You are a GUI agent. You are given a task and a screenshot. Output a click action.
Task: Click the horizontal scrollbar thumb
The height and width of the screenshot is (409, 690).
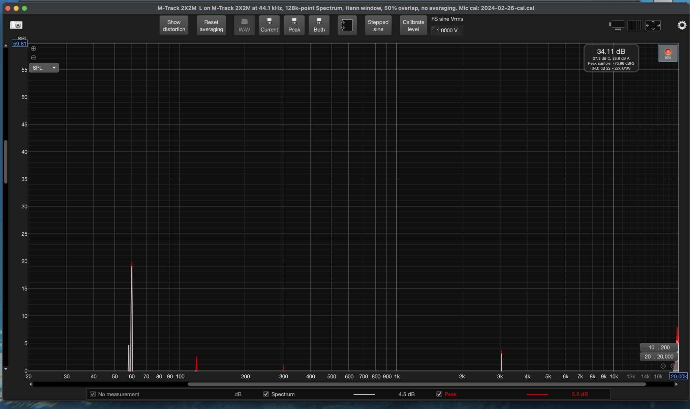coord(417,384)
